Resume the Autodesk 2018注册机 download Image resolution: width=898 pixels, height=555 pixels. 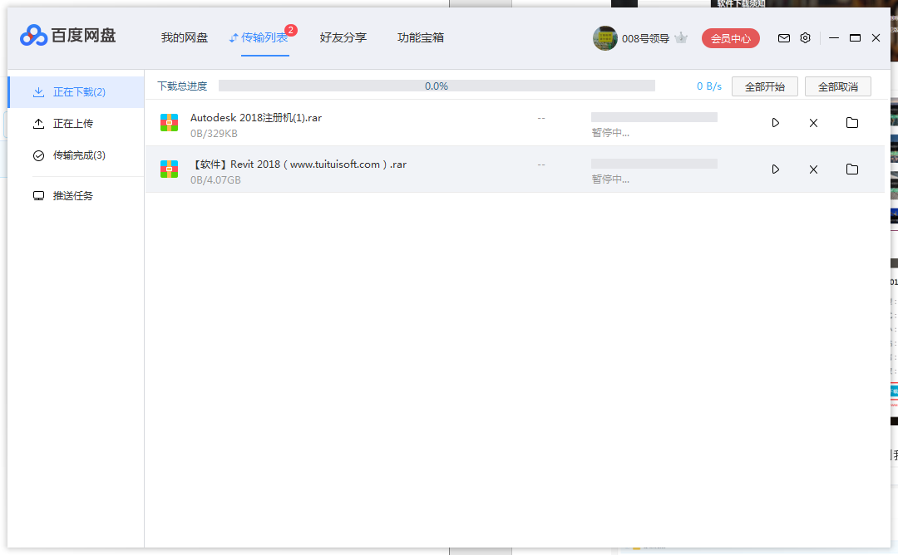coord(776,123)
